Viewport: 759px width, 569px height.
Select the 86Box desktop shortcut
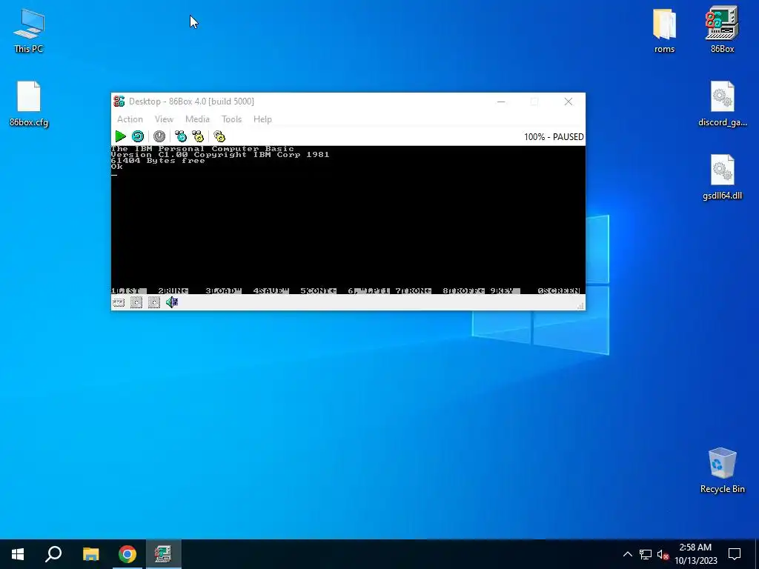point(722,30)
